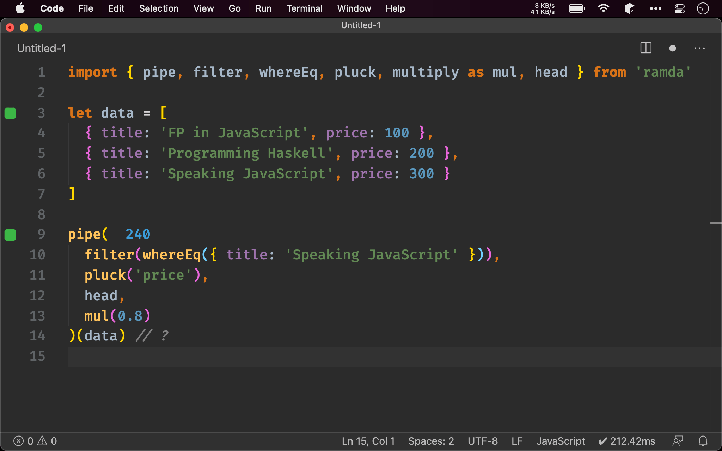Viewport: 722px width, 451px height.
Task: Open the Apple menu
Action: (20, 8)
